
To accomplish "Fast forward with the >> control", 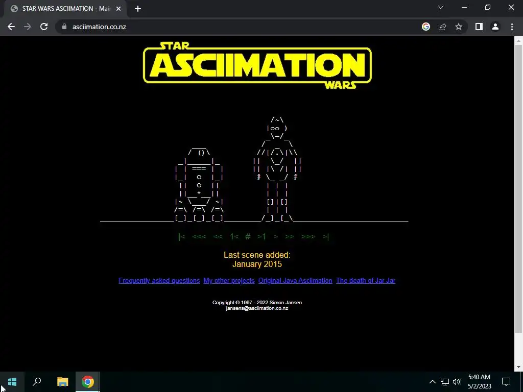I will (x=290, y=237).
